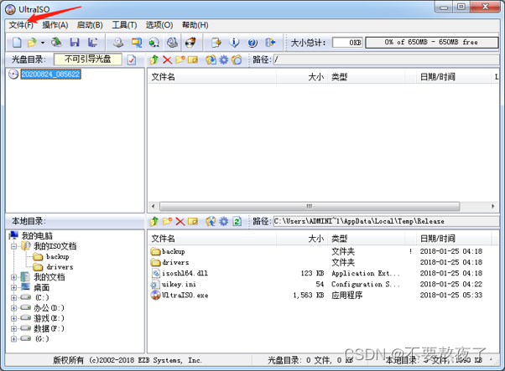Open an image with the folder icon
This screenshot has width=505, height=371.
32,42
